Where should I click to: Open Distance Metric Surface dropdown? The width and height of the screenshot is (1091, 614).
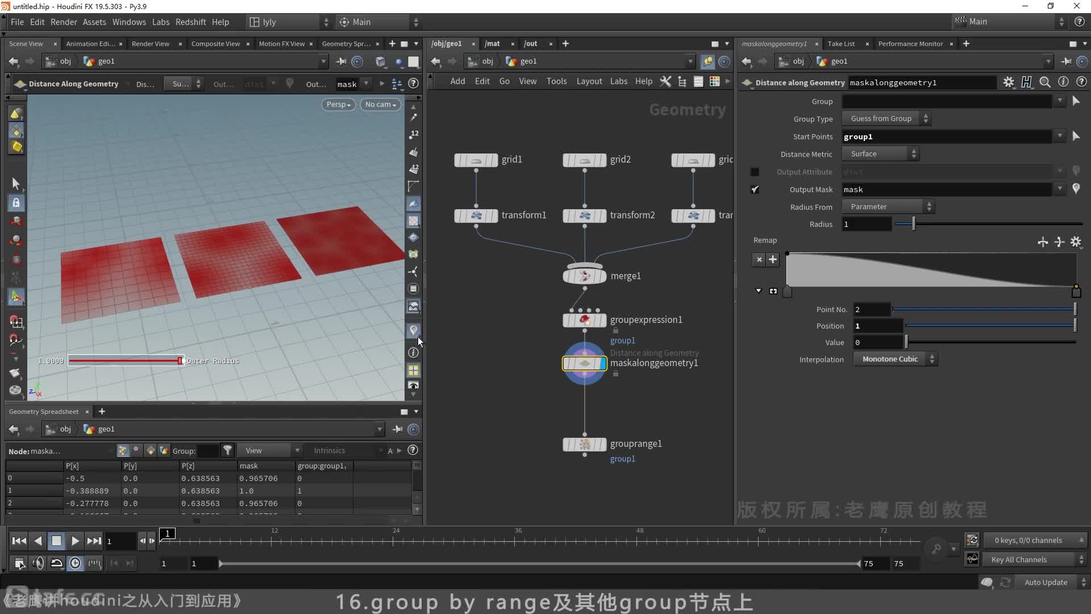coord(880,154)
